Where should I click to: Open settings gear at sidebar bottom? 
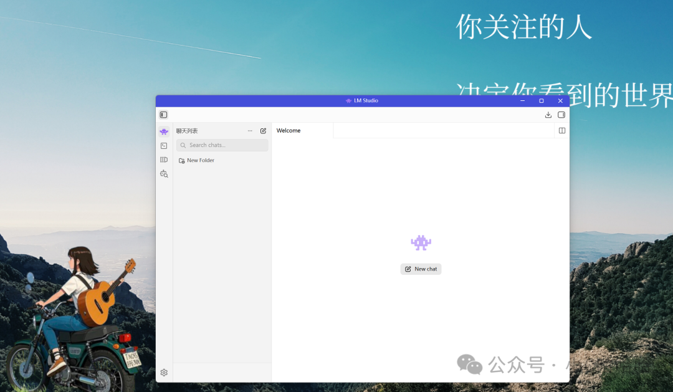164,373
